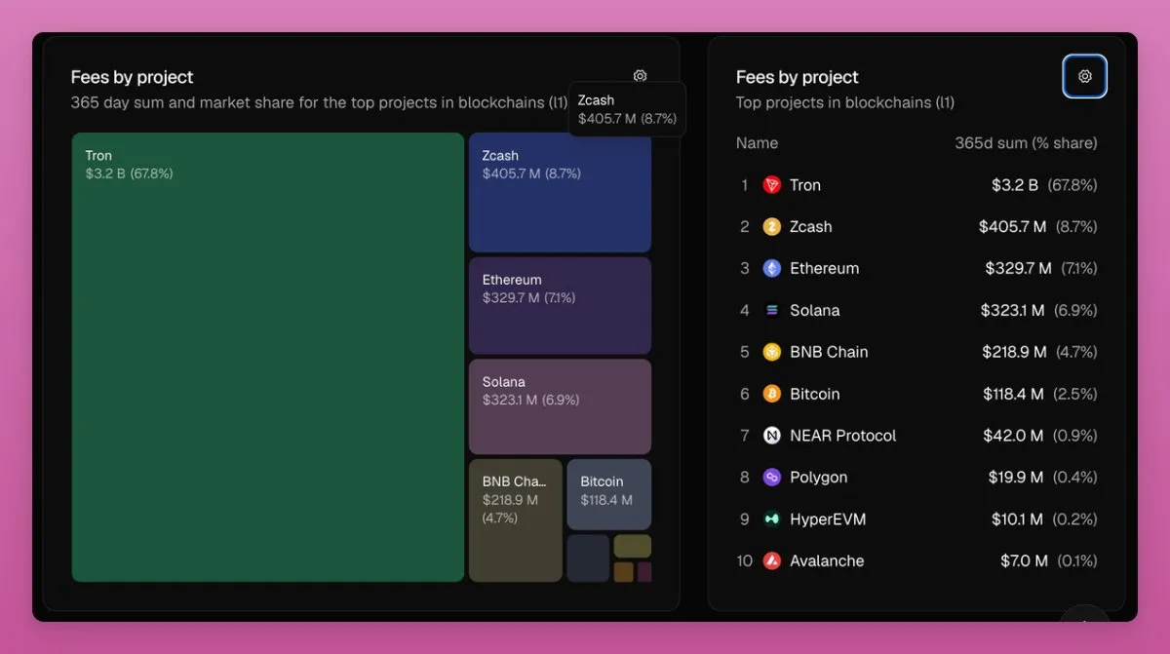Select the green Tron treemap block
Image resolution: width=1170 pixels, height=654 pixels.
[x=268, y=358]
